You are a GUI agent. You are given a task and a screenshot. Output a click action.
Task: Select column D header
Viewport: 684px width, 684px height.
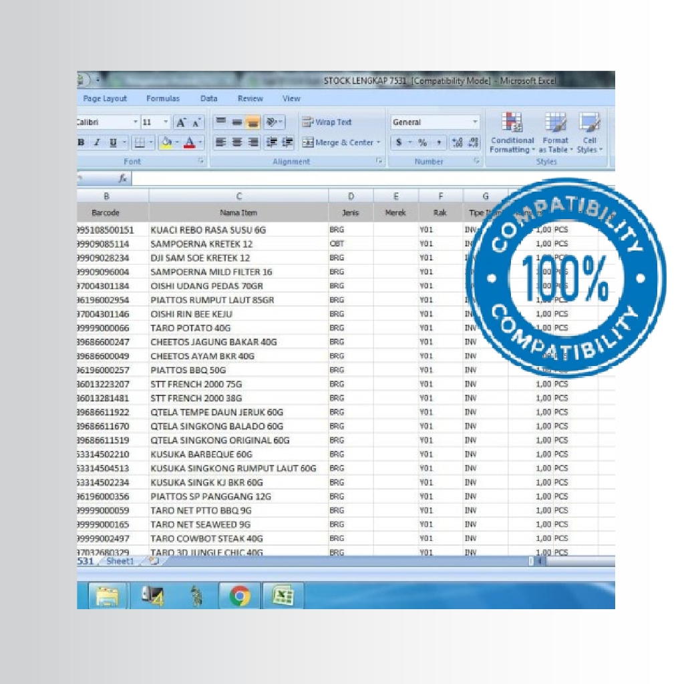351,196
